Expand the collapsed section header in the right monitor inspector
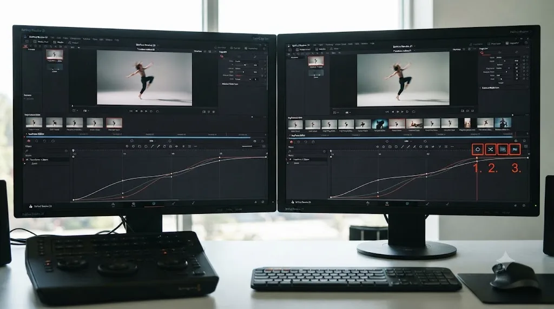This screenshot has height=309, width=554. 490,88
